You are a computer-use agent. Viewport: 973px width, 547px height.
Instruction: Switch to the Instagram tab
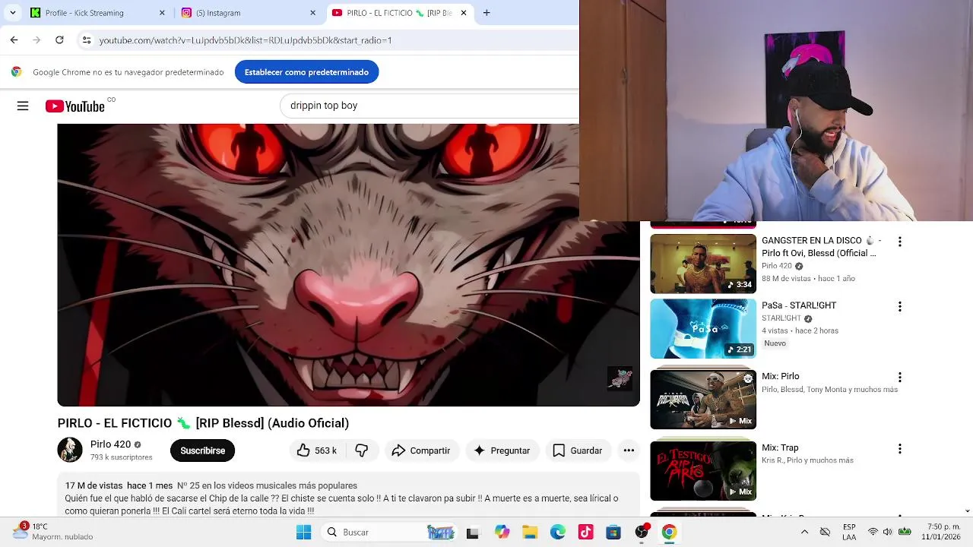pos(248,13)
